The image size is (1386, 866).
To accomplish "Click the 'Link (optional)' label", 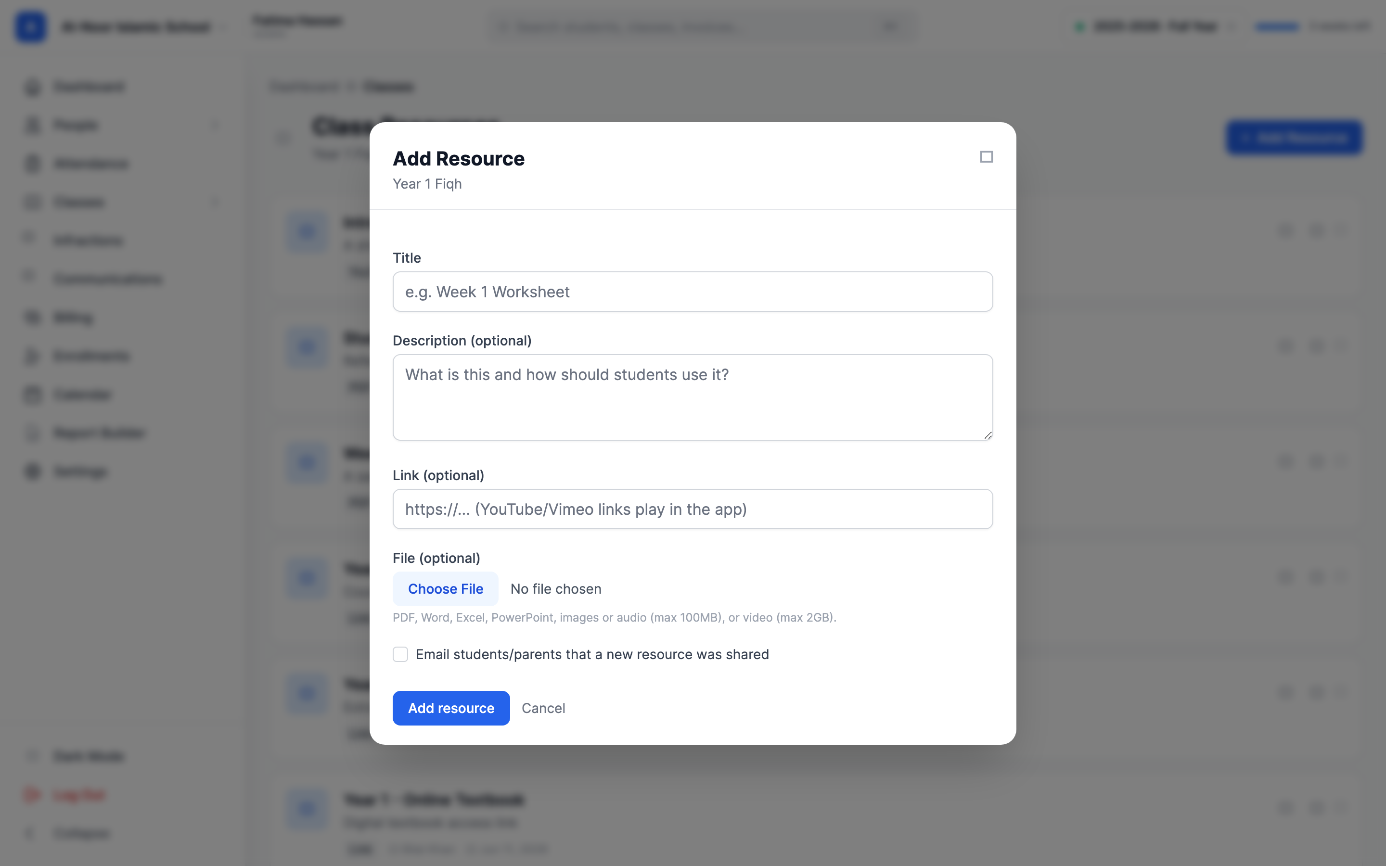I will [x=438, y=475].
